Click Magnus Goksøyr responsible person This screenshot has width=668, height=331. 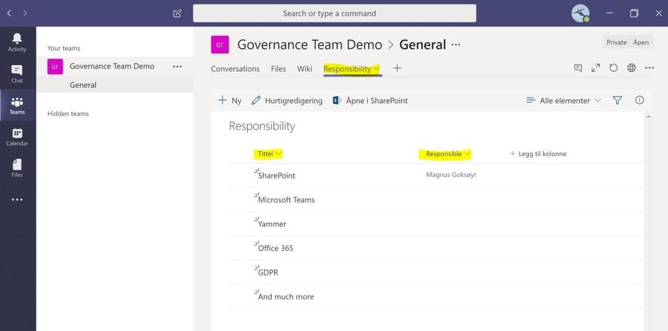pyautogui.click(x=451, y=175)
